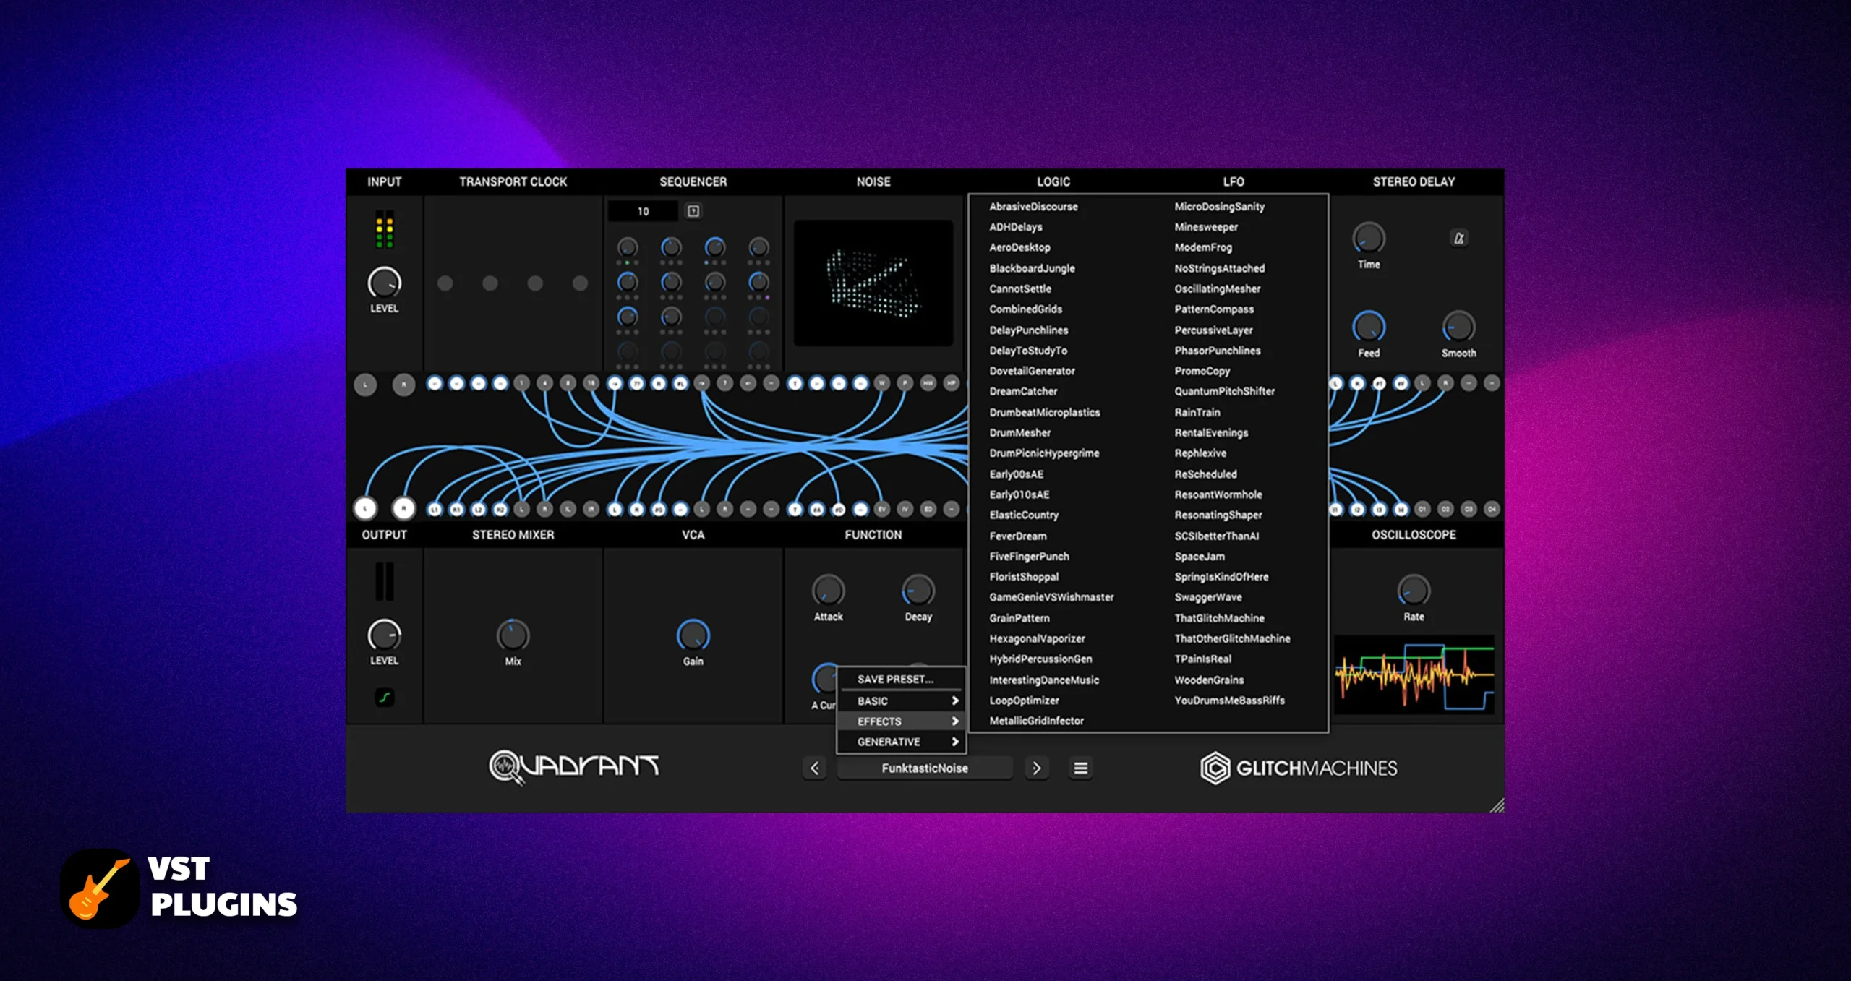The width and height of the screenshot is (1851, 981).
Task: Click the NOISE module header
Action: tap(873, 181)
